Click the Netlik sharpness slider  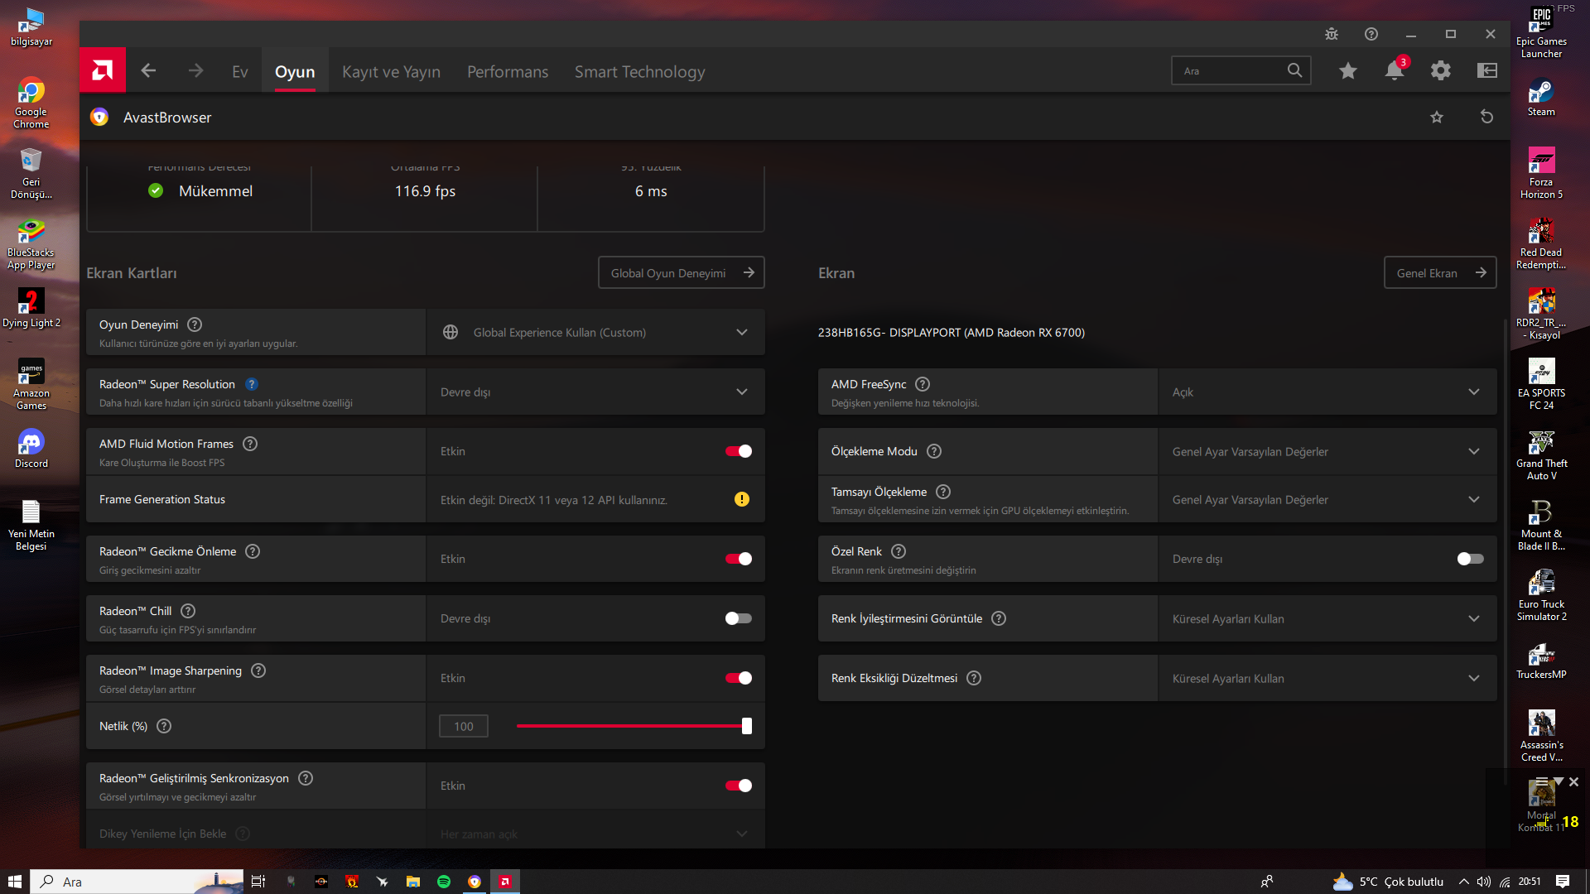634,726
